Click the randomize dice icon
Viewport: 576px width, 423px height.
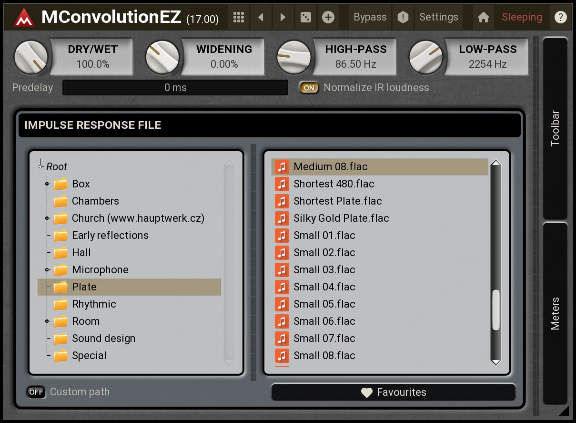click(x=305, y=18)
